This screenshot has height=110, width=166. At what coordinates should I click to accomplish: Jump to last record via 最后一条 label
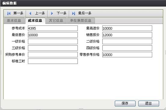pyautogui.click(x=85, y=13)
